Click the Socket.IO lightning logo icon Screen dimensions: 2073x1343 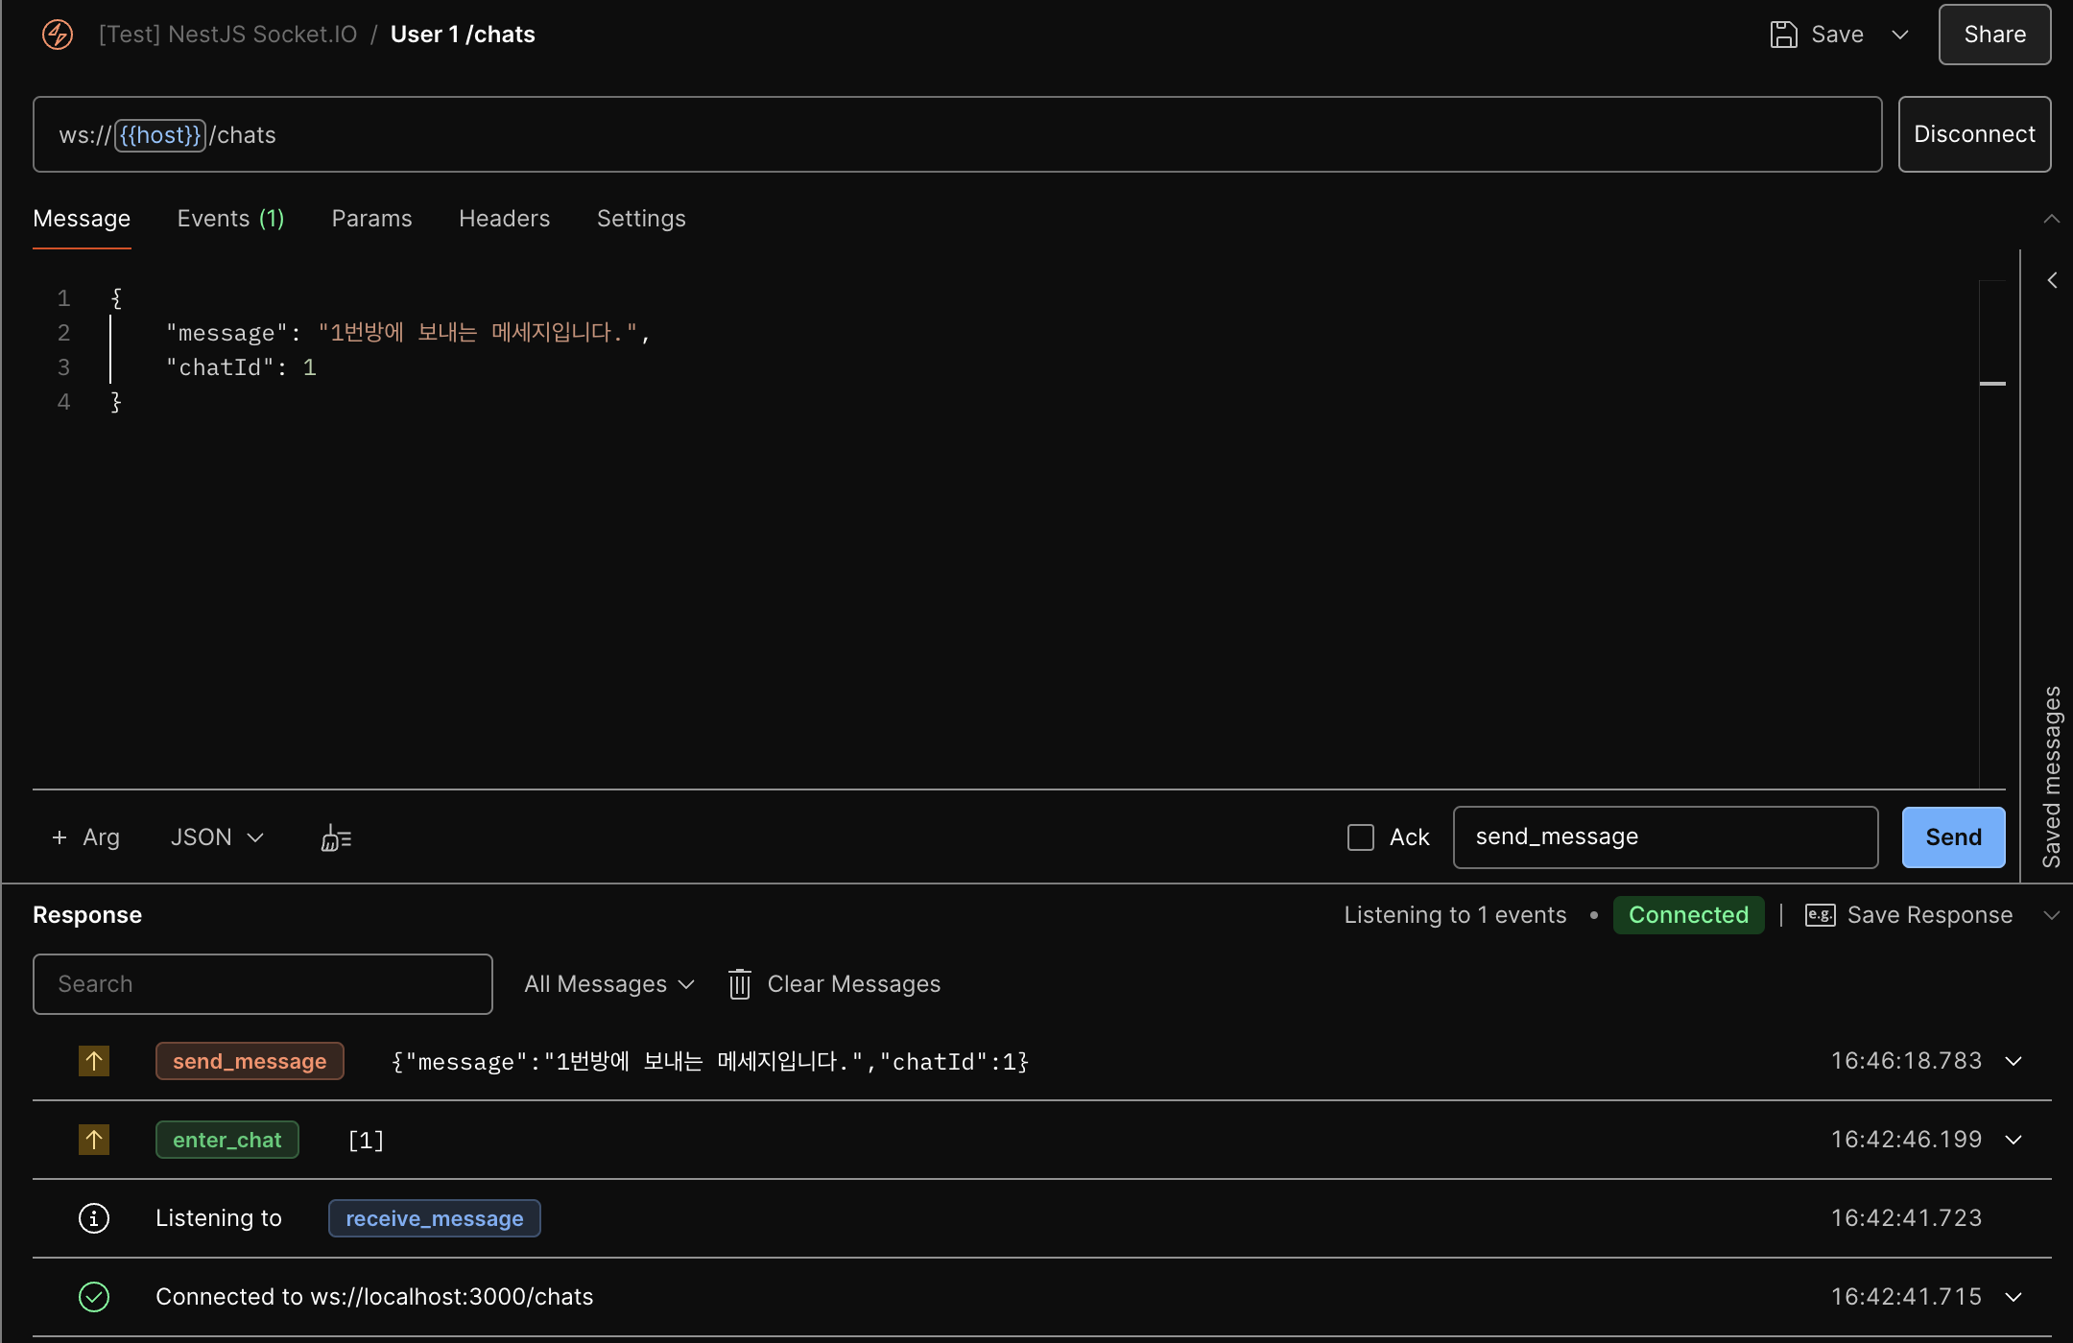click(x=58, y=35)
